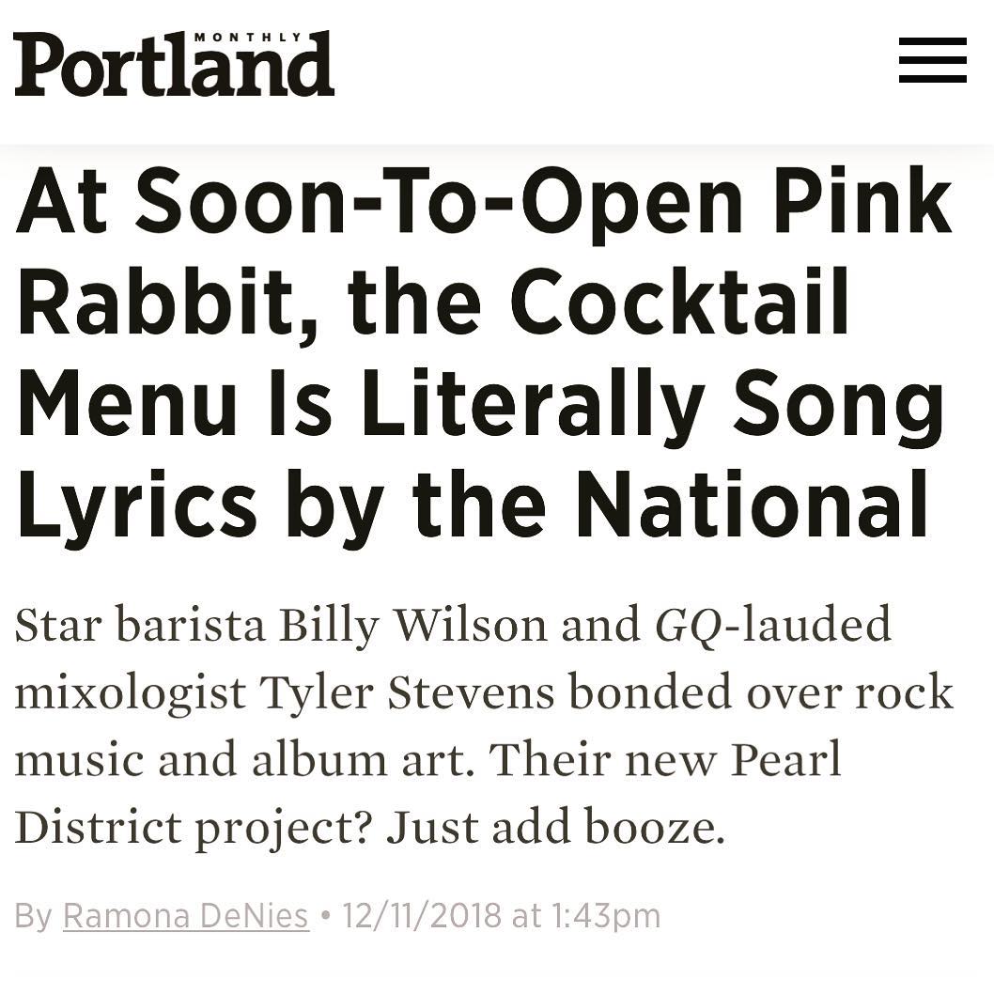Screen dimensions: 994x994
Task: Click 'National' in the headline
Action: tap(753, 505)
